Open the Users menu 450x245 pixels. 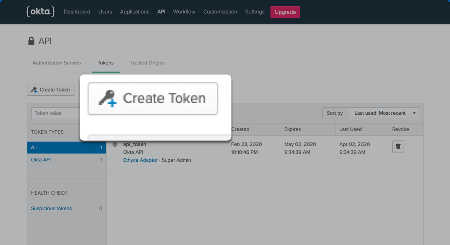pos(105,12)
